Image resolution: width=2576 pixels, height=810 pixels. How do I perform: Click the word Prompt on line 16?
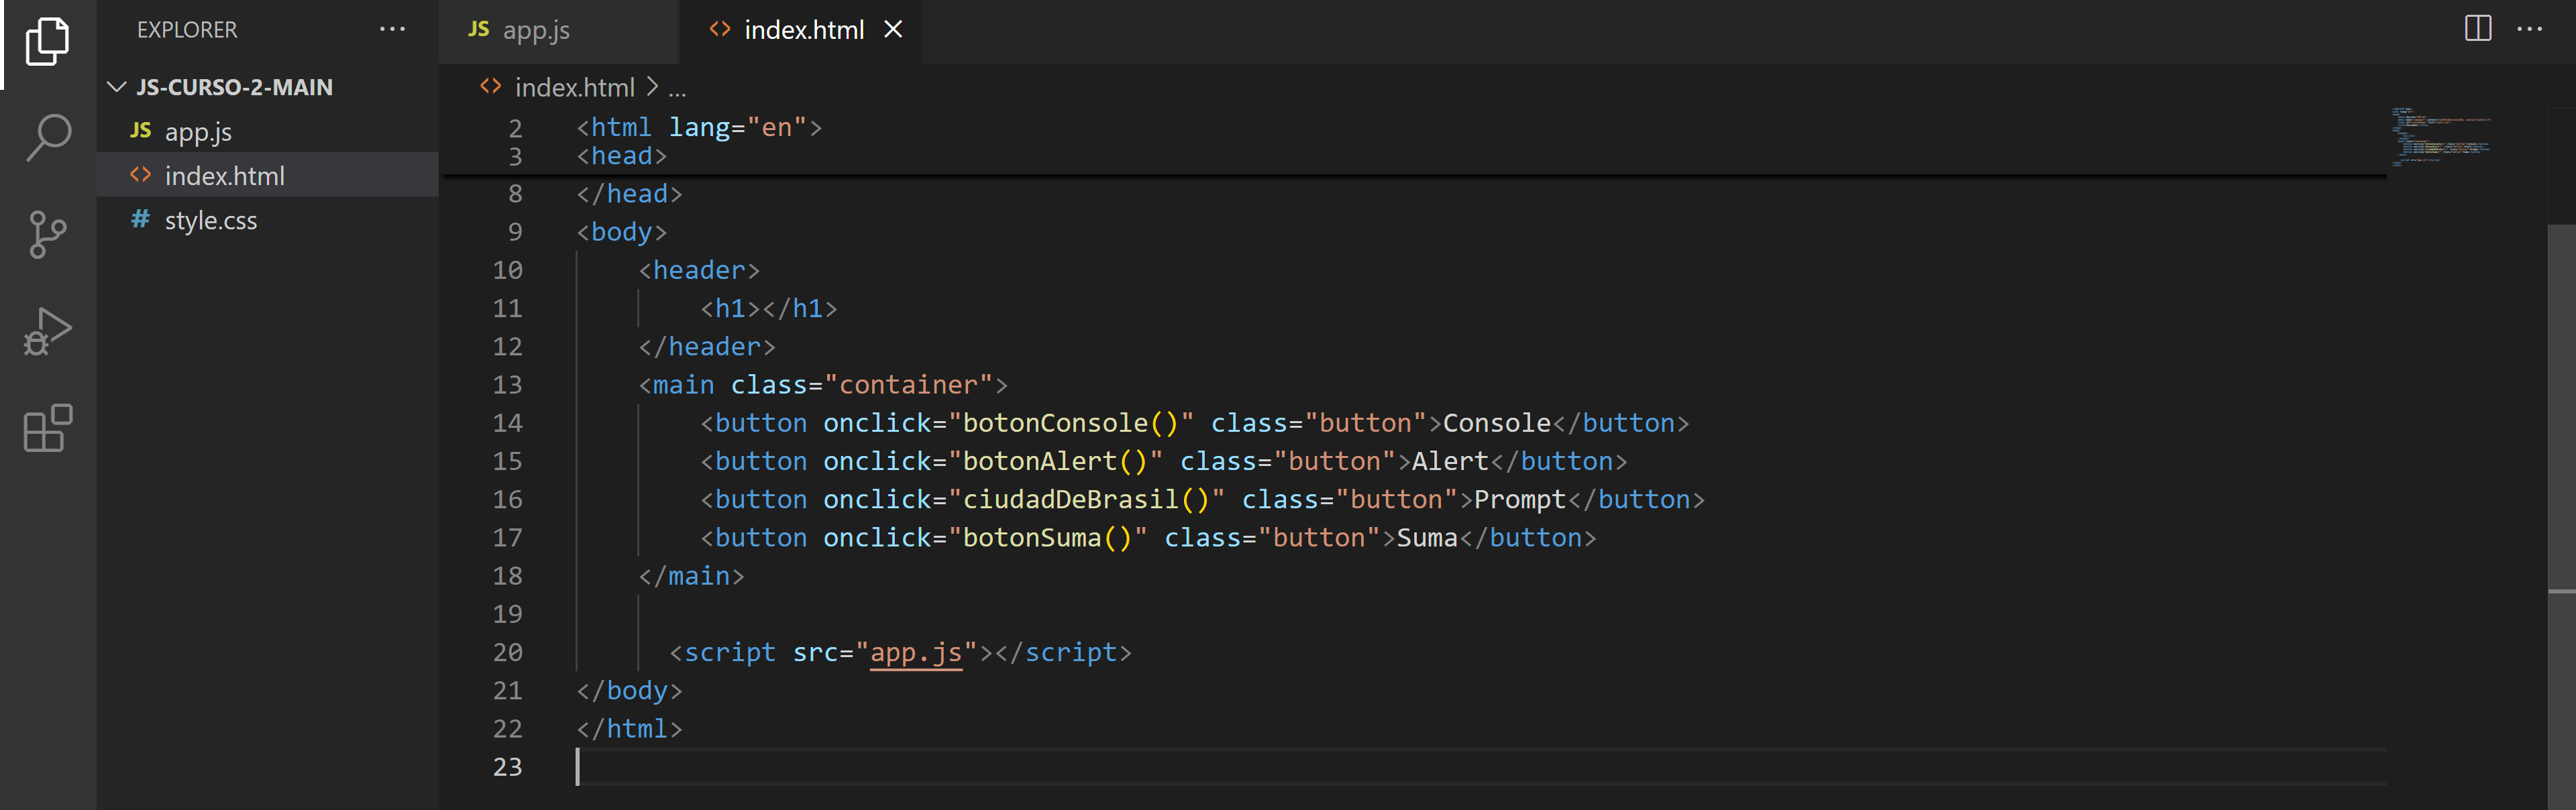[1520, 500]
